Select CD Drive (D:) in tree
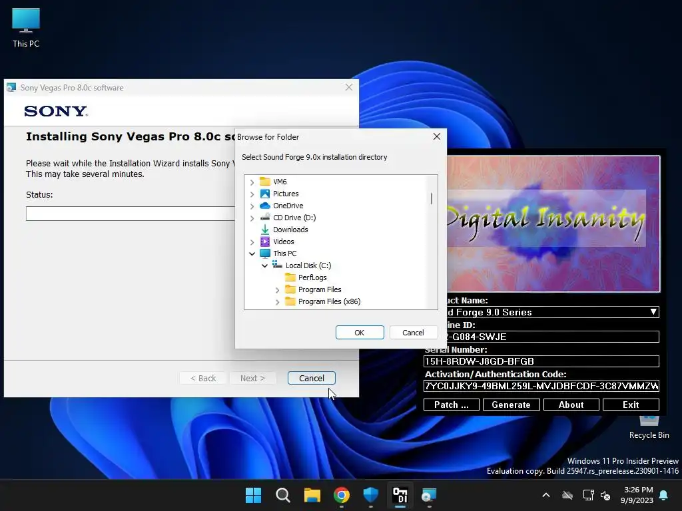 point(294,218)
